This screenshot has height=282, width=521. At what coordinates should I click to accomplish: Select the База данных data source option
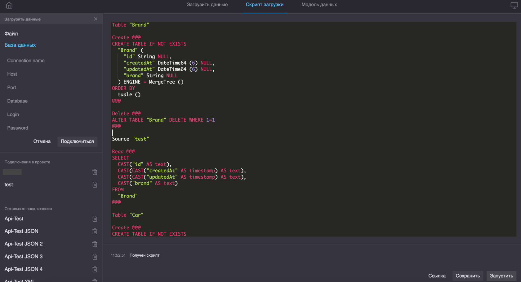[20, 45]
